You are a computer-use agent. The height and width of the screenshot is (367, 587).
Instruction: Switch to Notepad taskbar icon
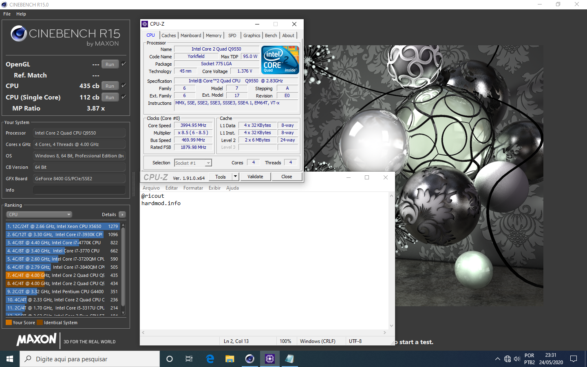click(x=289, y=359)
